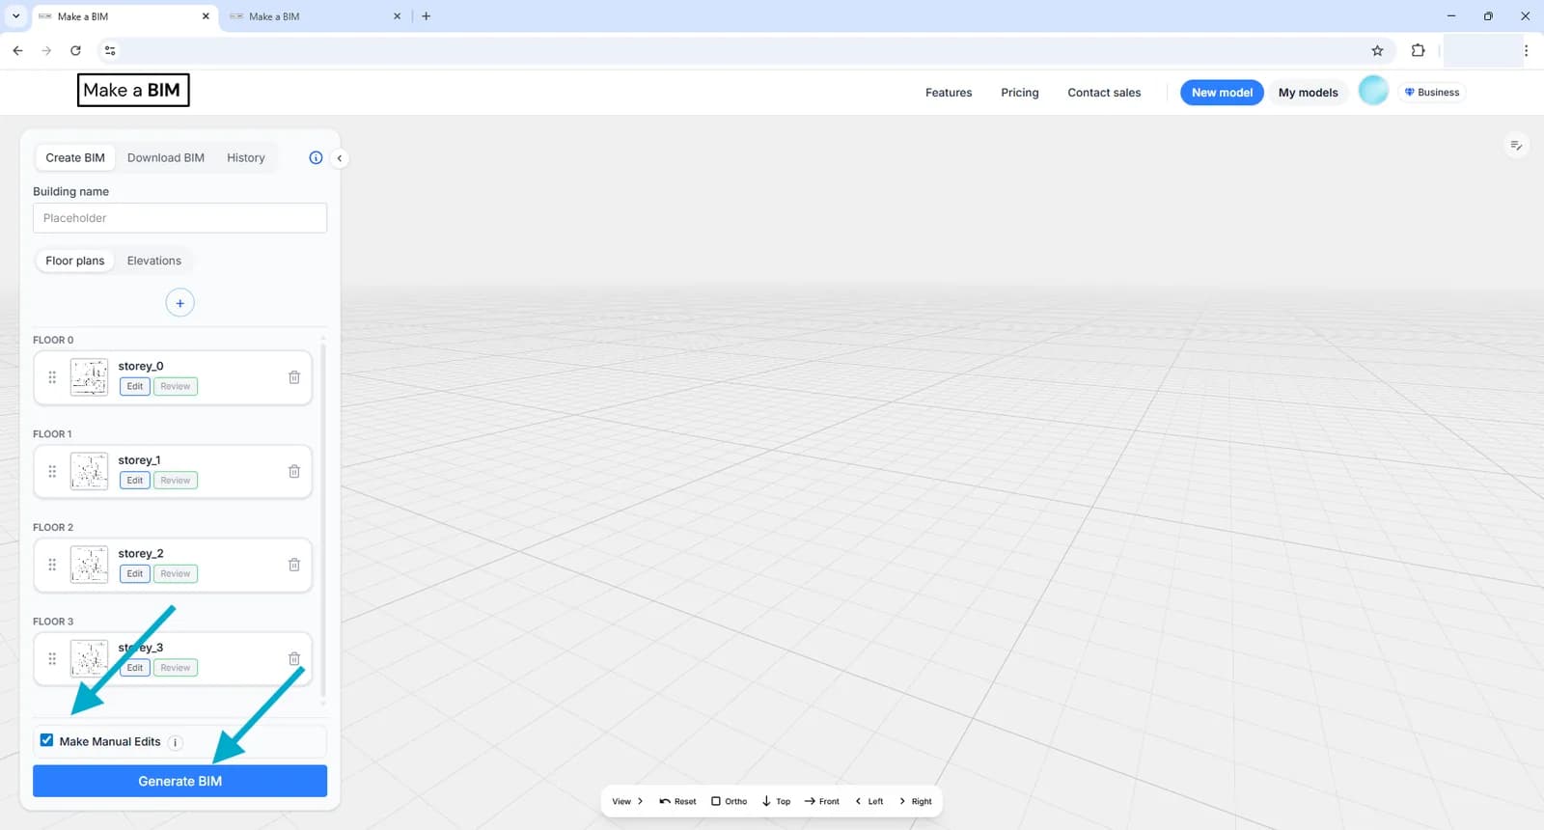The height and width of the screenshot is (830, 1544).
Task: Select the Floor plans tab
Action: (x=75, y=261)
